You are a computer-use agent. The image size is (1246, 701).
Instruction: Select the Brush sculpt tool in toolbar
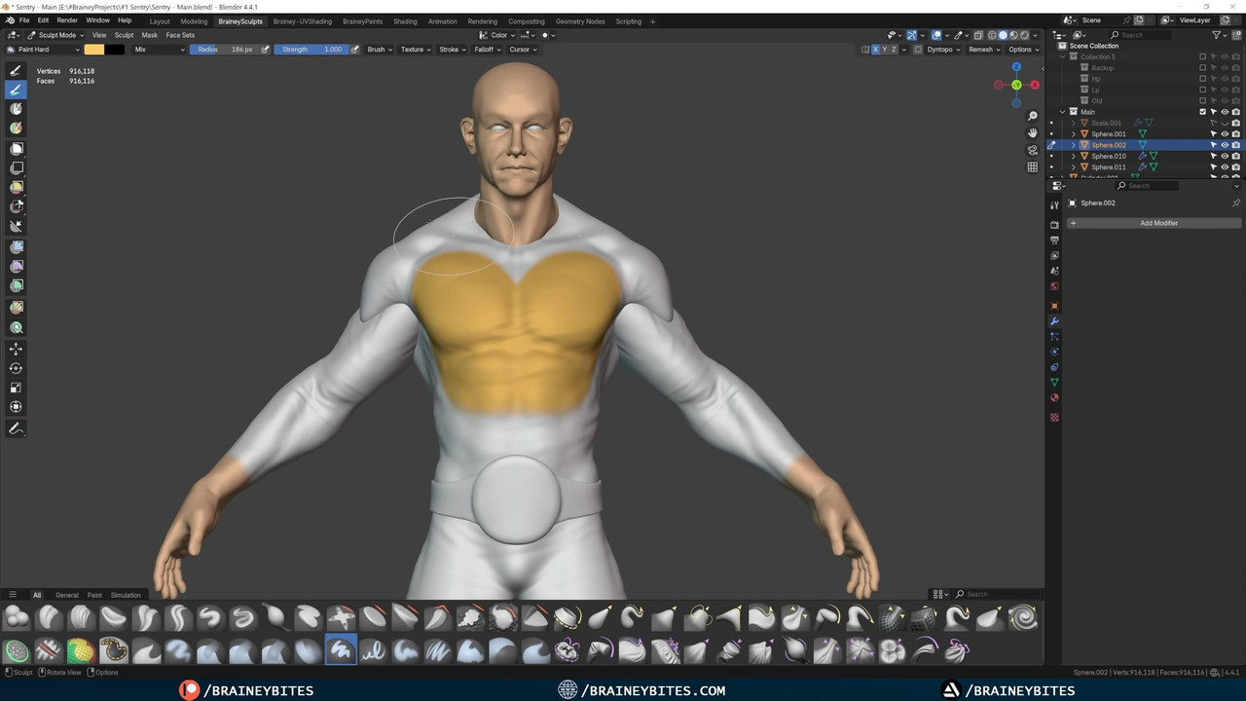[16, 70]
